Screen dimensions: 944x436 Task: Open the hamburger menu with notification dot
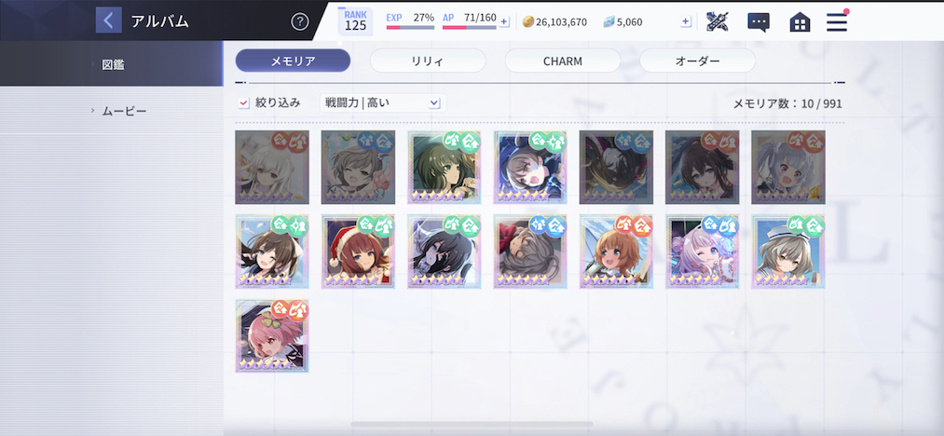pyautogui.click(x=837, y=21)
